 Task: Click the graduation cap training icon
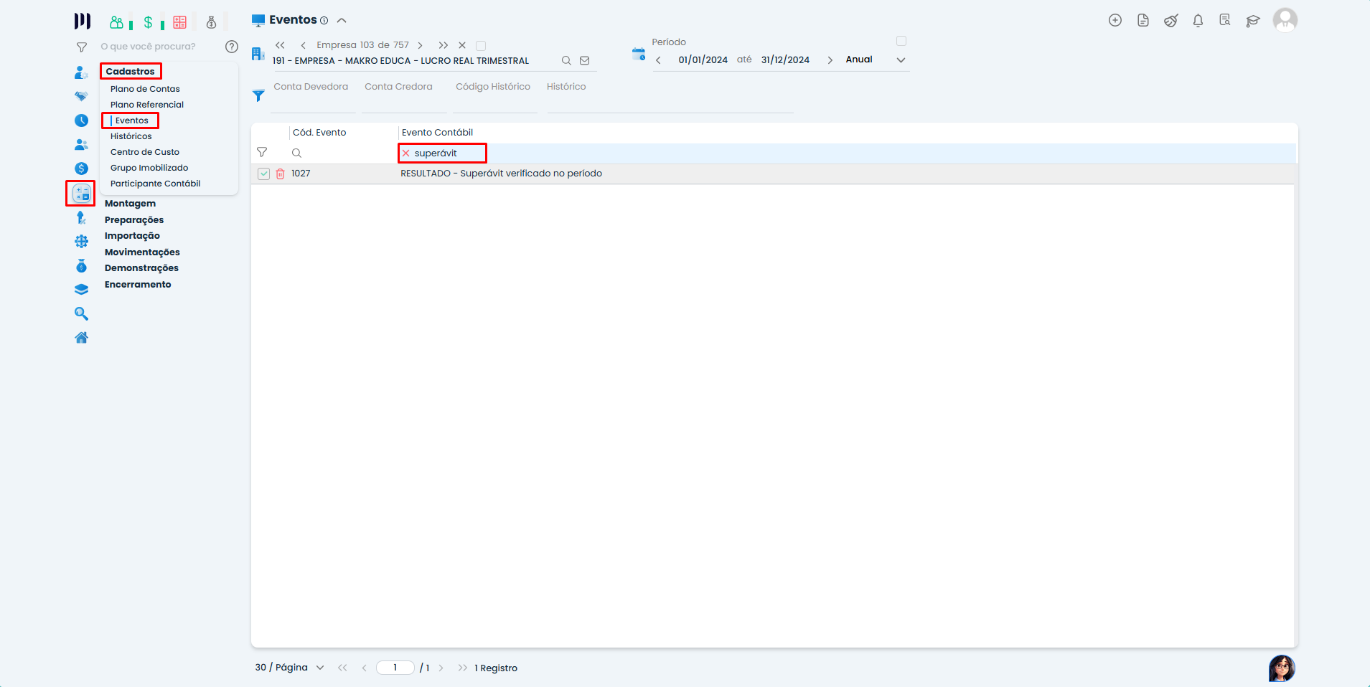(x=1253, y=21)
